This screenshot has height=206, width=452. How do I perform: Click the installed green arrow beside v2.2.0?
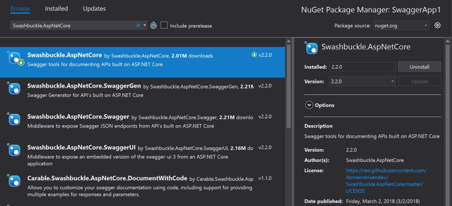pos(254,55)
